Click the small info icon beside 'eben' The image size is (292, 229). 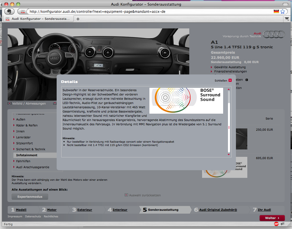247,80
